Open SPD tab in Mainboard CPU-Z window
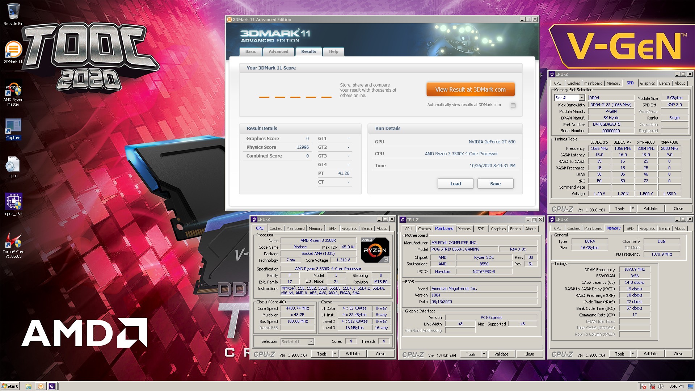 (481, 229)
